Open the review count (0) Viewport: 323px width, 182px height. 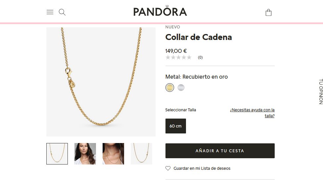200,57
